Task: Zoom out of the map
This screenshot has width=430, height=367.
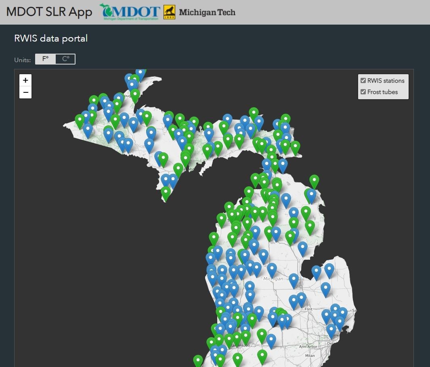Action: point(25,92)
